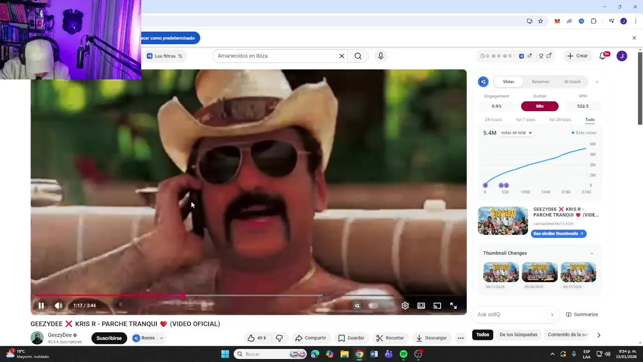
Task: Open thumbnail dated 05/28/2025
Action: [540, 272]
